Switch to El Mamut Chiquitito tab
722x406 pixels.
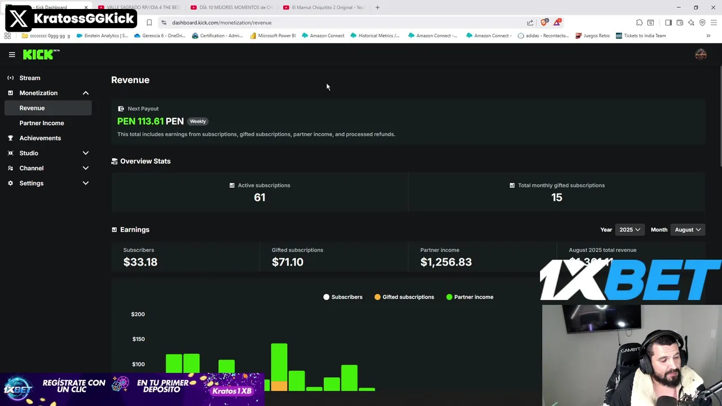click(x=324, y=7)
